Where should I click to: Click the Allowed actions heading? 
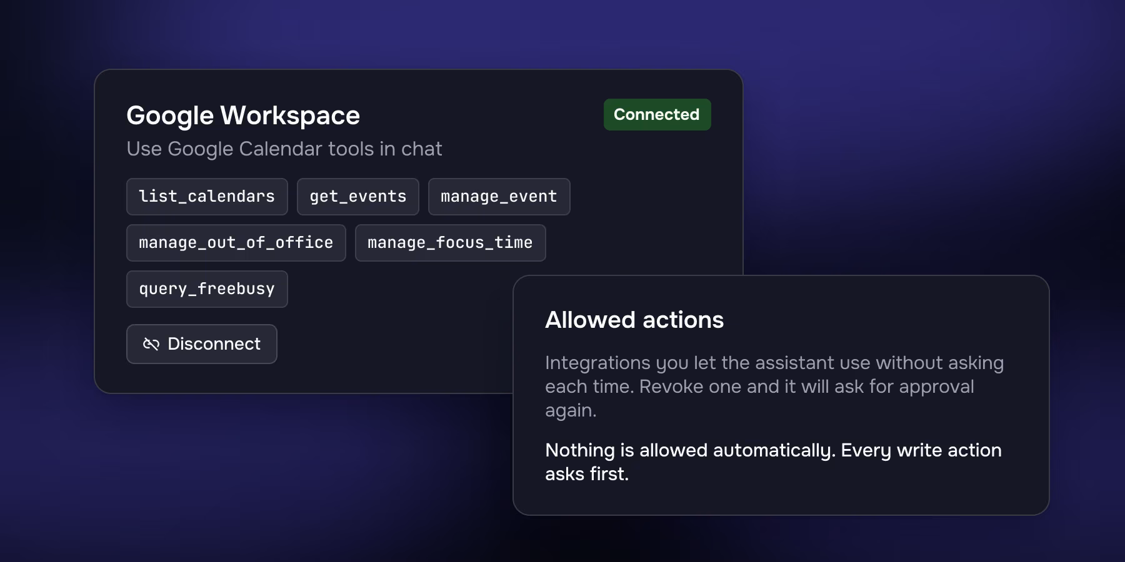634,320
